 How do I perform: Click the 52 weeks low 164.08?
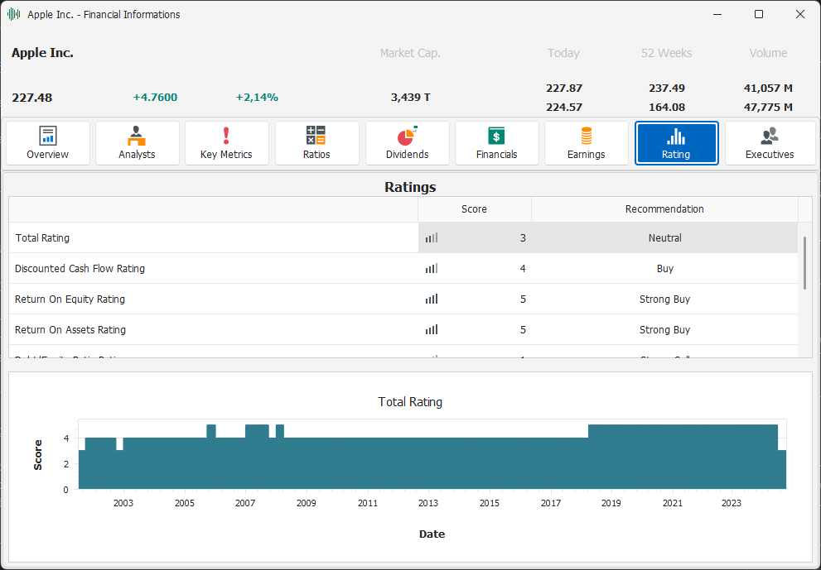click(667, 108)
